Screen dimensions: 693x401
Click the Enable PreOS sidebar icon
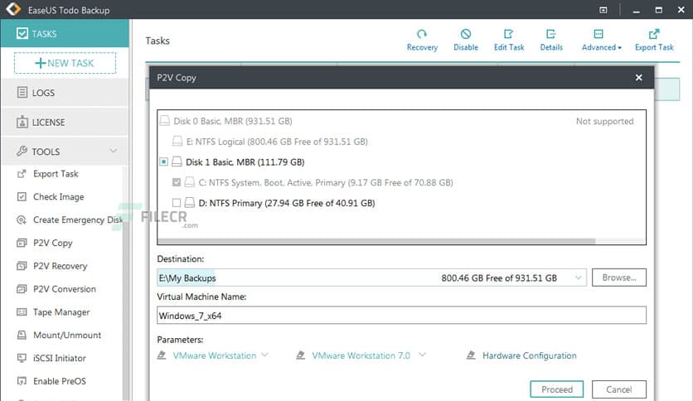(22, 381)
